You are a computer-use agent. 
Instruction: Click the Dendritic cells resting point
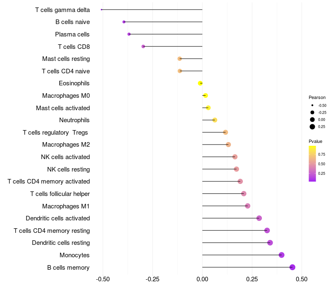click(x=270, y=243)
